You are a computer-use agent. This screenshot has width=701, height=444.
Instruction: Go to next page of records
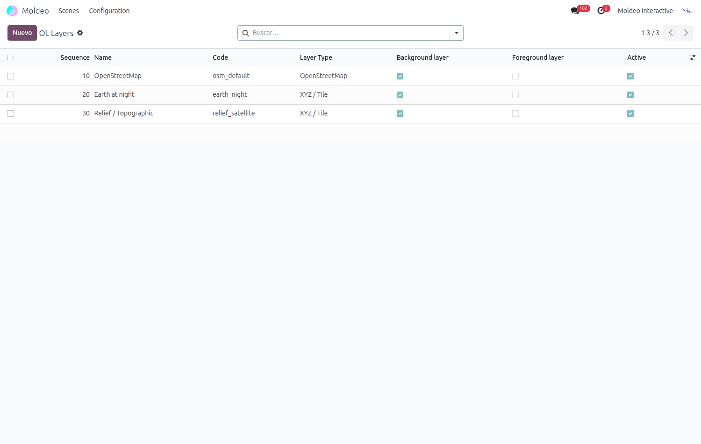686,33
